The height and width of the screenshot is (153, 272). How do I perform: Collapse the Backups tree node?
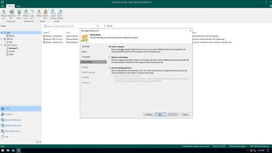pos(2,39)
